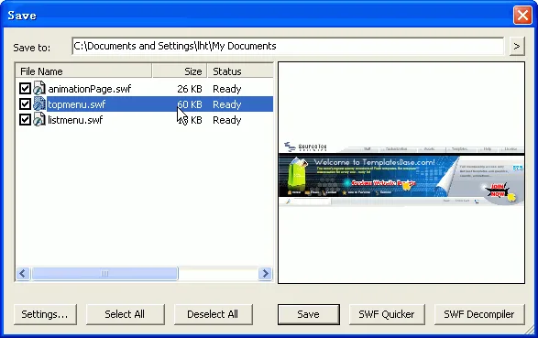Click the Deselect All button
The image size is (538, 338).
[x=213, y=314]
